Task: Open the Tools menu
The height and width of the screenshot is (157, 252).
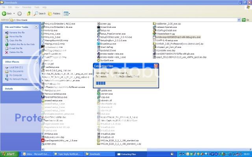Action: click(37, 7)
